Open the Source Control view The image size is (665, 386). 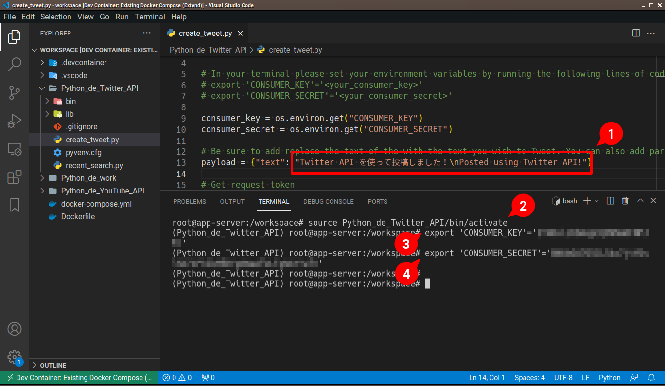(15, 91)
